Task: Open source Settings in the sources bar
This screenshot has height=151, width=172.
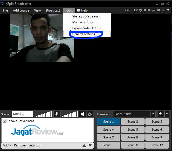Action: pos(34,145)
